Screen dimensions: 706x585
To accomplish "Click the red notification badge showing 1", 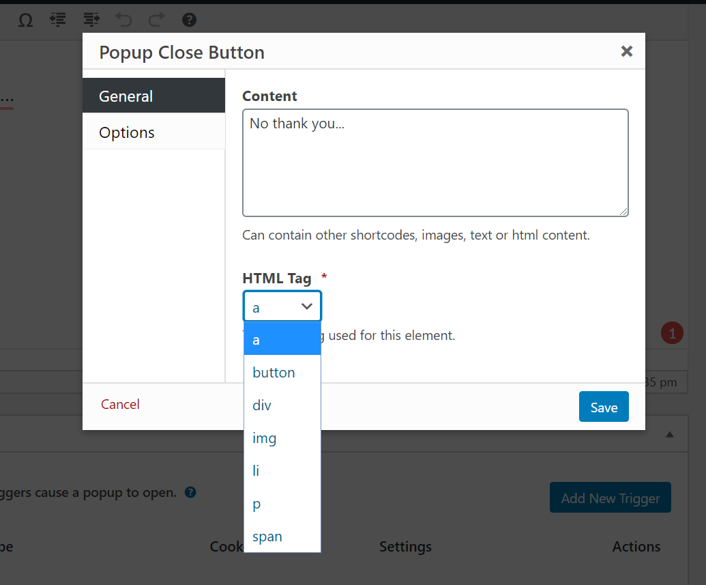I will point(672,332).
